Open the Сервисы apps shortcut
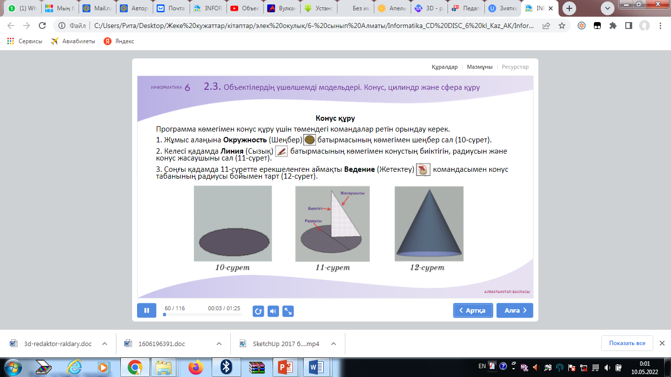Viewport: 671px width, 377px height. [25, 41]
